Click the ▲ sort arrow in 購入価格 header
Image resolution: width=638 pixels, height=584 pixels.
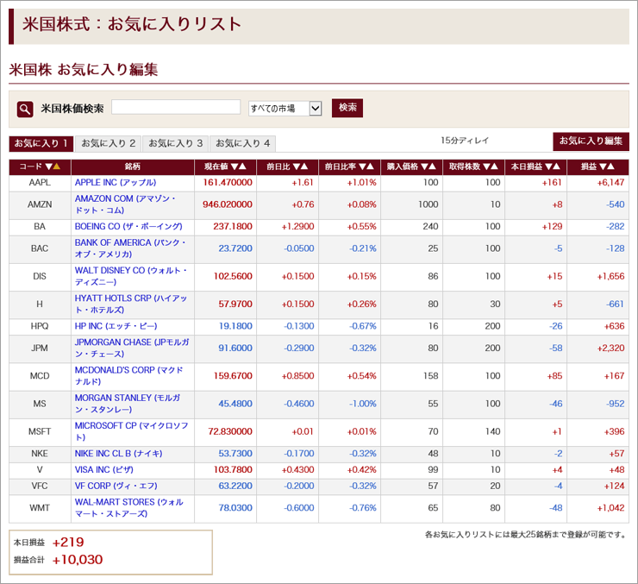[x=433, y=166]
